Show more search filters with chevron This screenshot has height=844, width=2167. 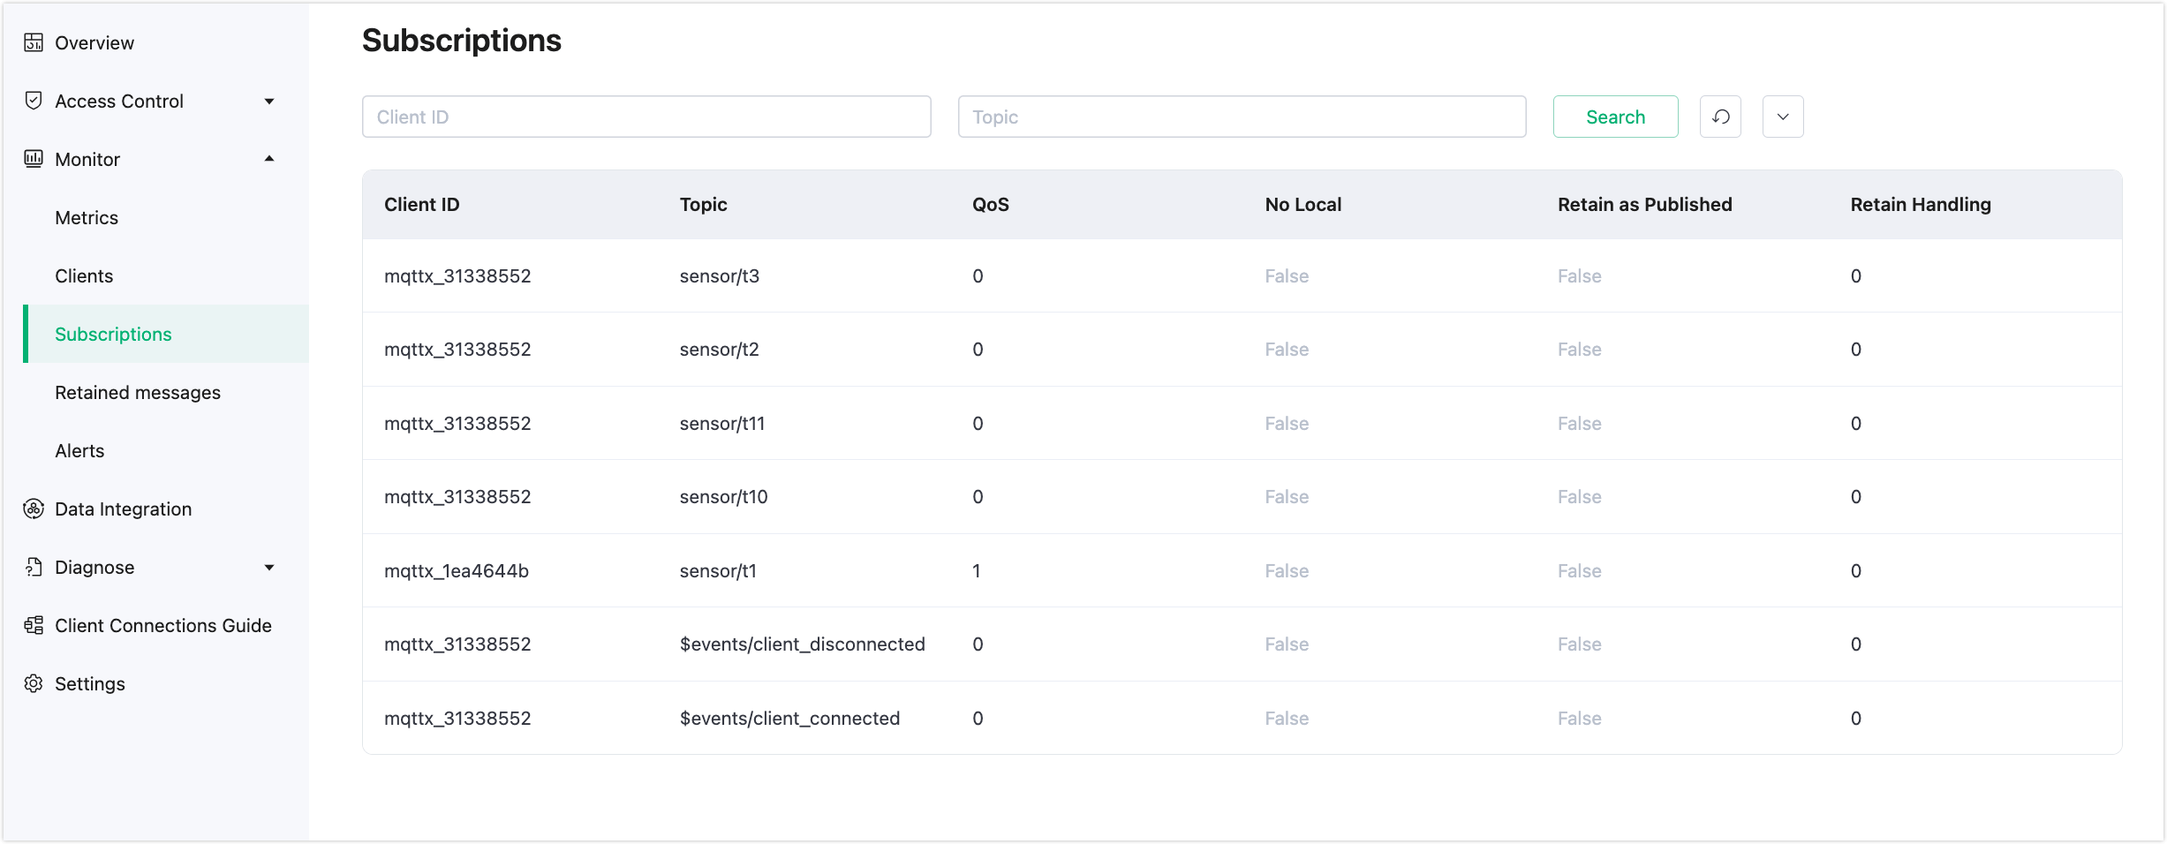[1782, 117]
